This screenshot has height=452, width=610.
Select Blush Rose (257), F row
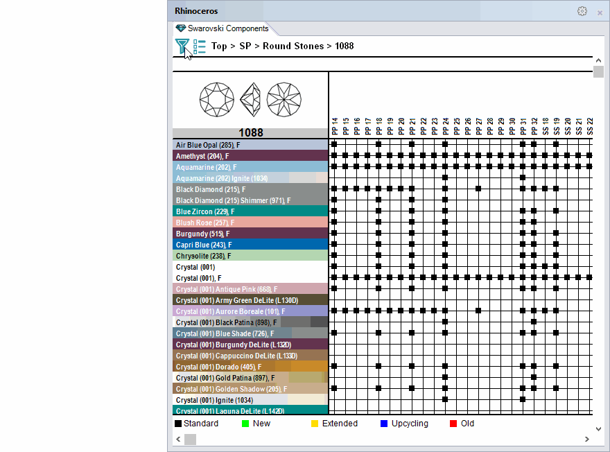250,223
